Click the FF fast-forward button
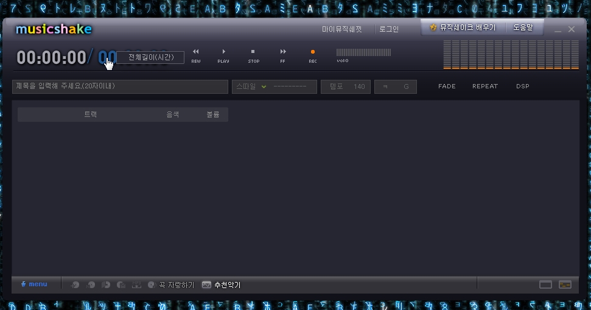This screenshot has height=310, width=591. coord(282,55)
